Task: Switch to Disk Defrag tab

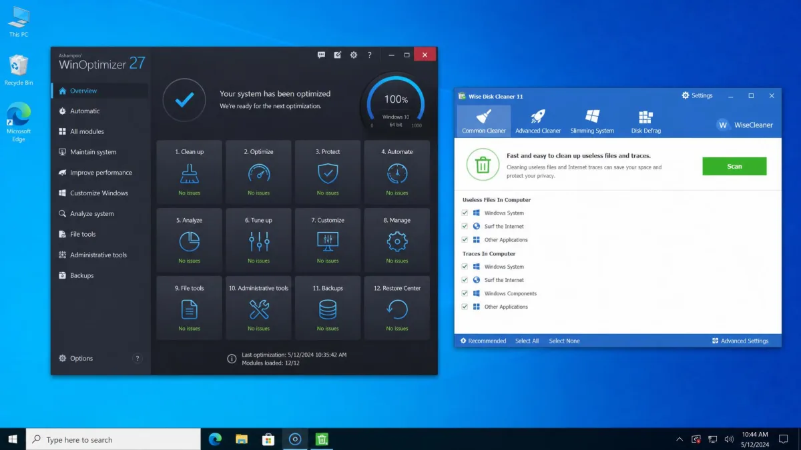Action: 645,121
